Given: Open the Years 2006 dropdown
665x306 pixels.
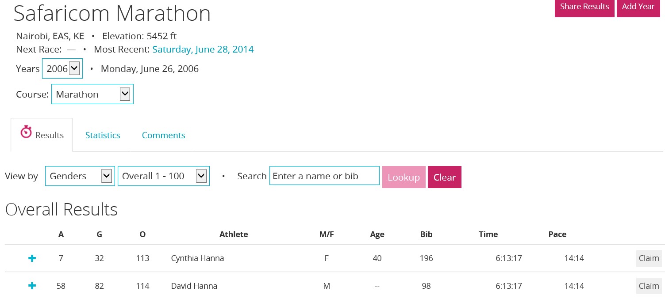Looking at the screenshot, I should click(x=62, y=68).
